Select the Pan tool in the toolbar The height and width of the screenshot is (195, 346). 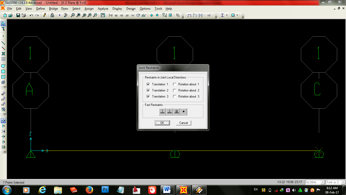pos(103,15)
